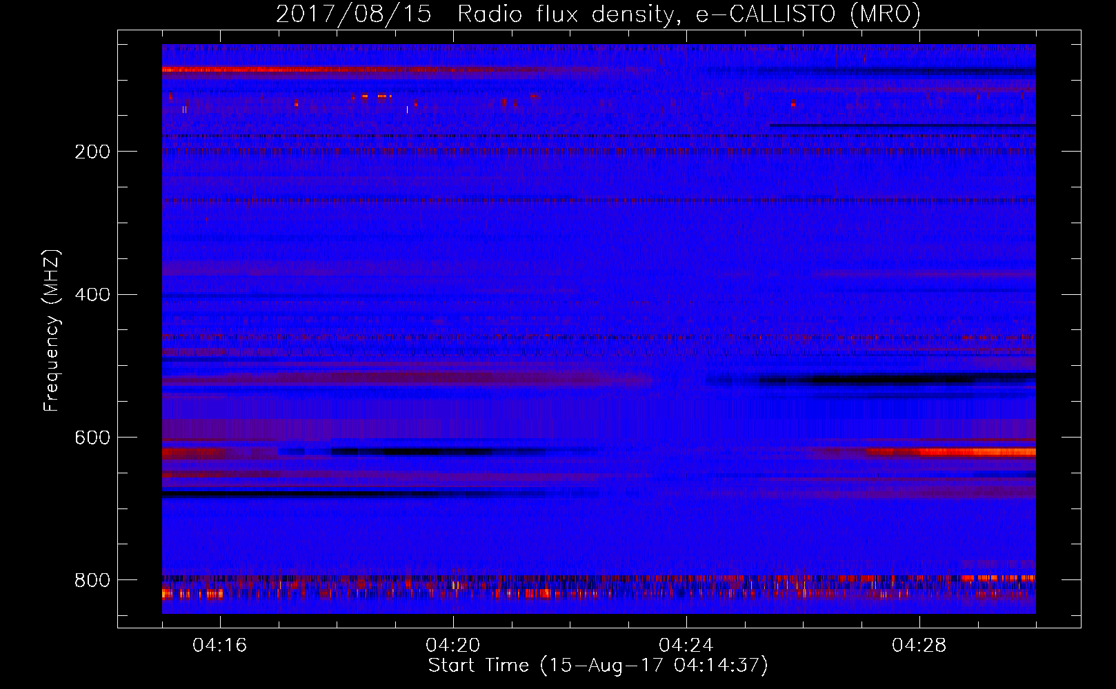1116x689 pixels.
Task: Click the 04:20 time tick label
Action: 453,645
